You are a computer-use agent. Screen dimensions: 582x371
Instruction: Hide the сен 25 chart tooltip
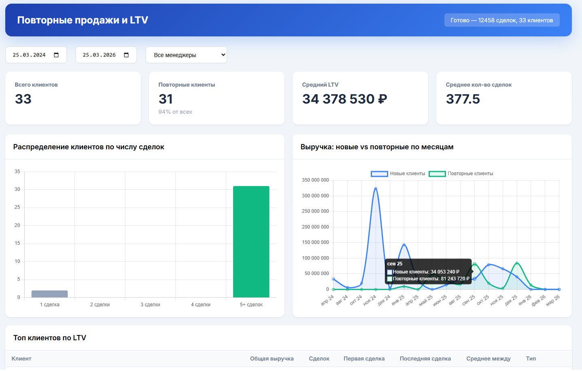pyautogui.click(x=429, y=272)
